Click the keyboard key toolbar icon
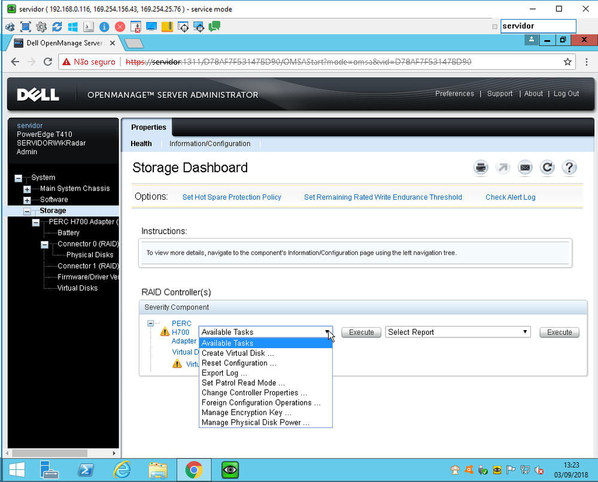 click(x=89, y=27)
